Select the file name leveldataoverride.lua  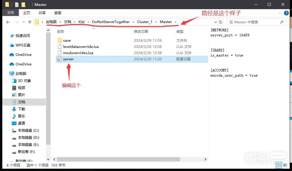click(x=81, y=47)
